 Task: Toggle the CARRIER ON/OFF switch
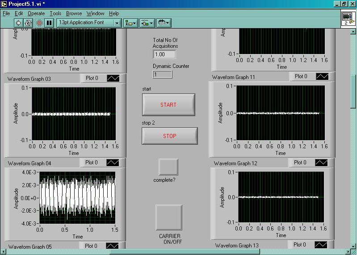(x=169, y=217)
